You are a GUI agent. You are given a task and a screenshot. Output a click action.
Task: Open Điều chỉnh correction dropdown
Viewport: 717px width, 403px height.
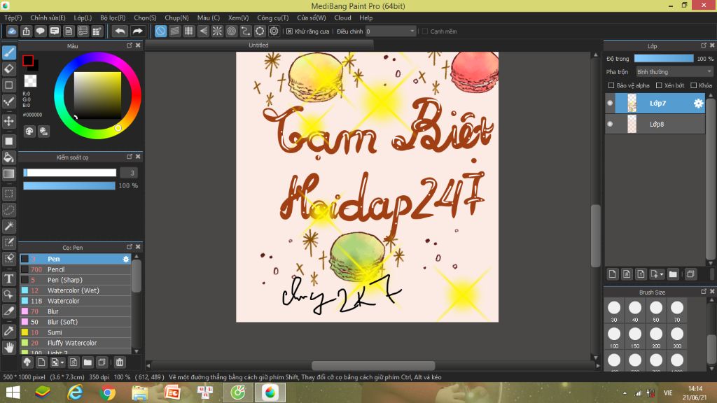point(390,31)
